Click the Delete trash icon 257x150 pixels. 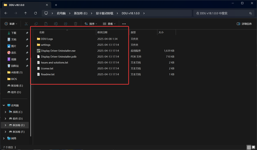tap(76, 24)
